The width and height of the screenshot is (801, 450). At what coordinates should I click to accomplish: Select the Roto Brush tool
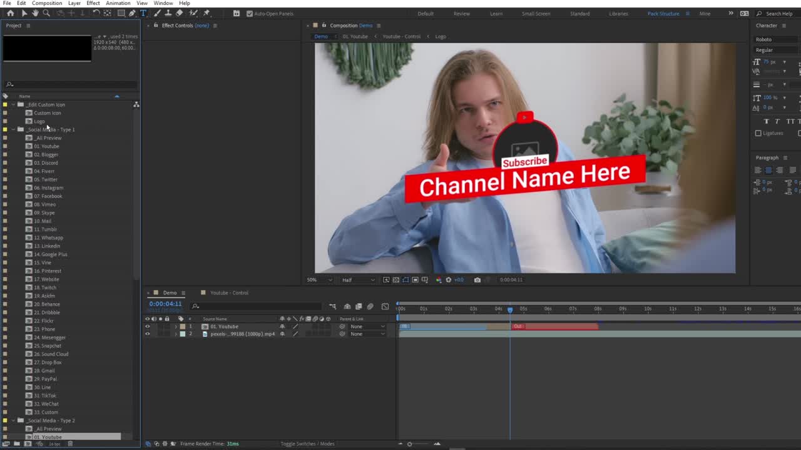[x=191, y=13]
